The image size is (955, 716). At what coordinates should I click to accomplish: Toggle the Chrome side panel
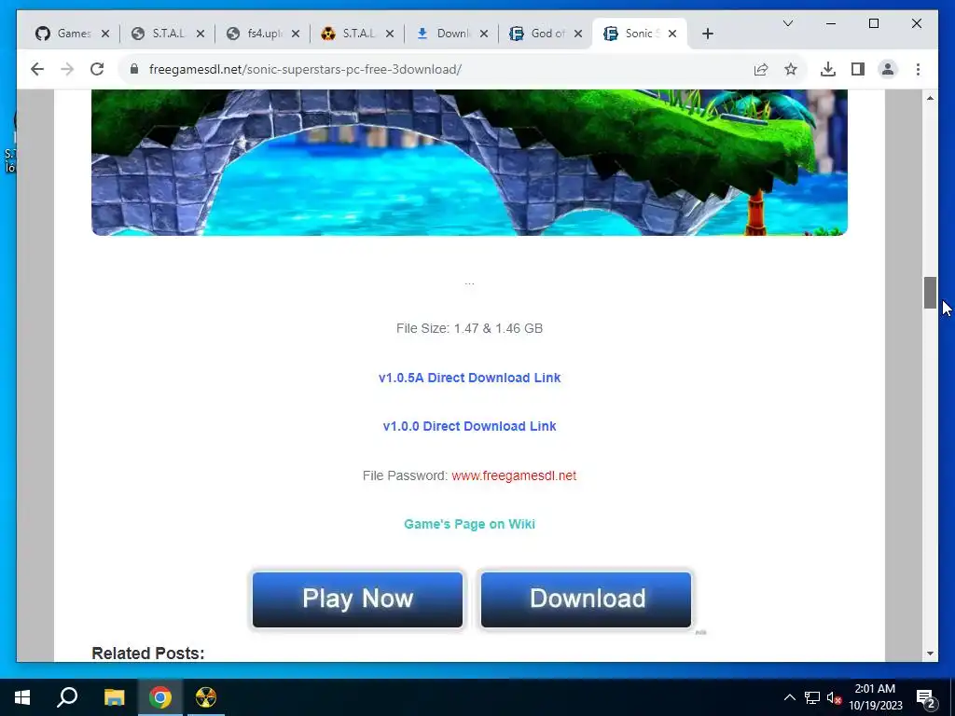coord(858,69)
